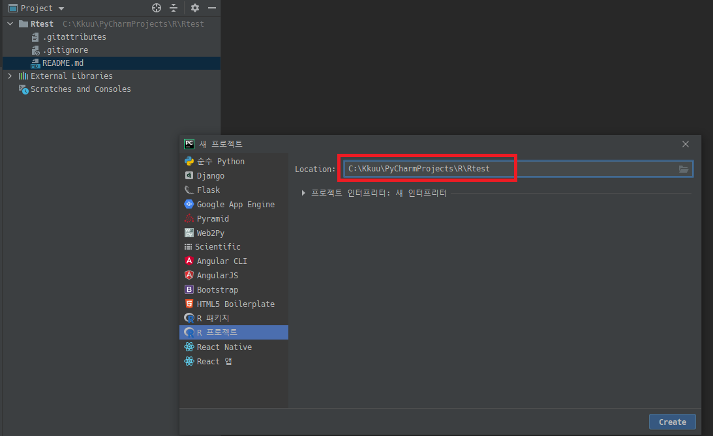Choose Flask project type
The height and width of the screenshot is (436, 713).
(x=234, y=190)
